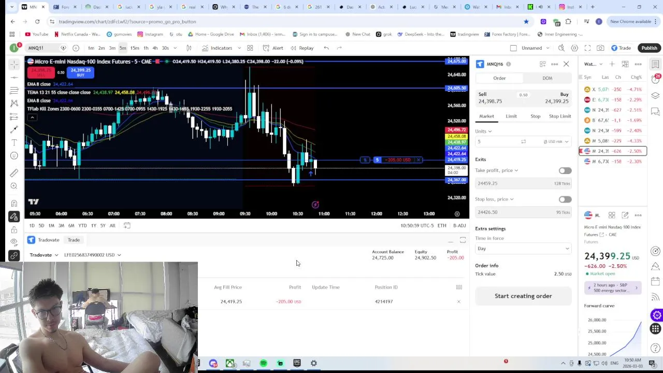The width and height of the screenshot is (663, 373).
Task: Take a chart snapshot with camera icon
Action: tap(600, 48)
